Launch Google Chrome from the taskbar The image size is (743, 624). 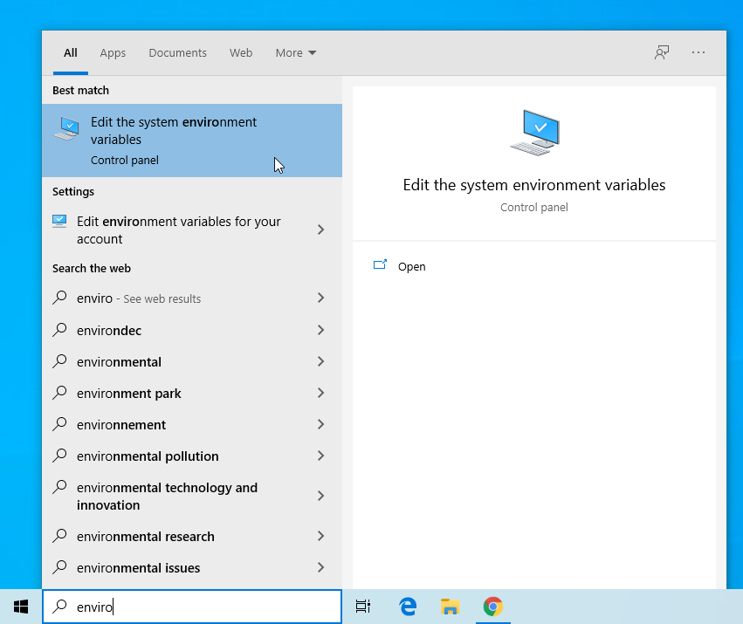[x=493, y=606]
